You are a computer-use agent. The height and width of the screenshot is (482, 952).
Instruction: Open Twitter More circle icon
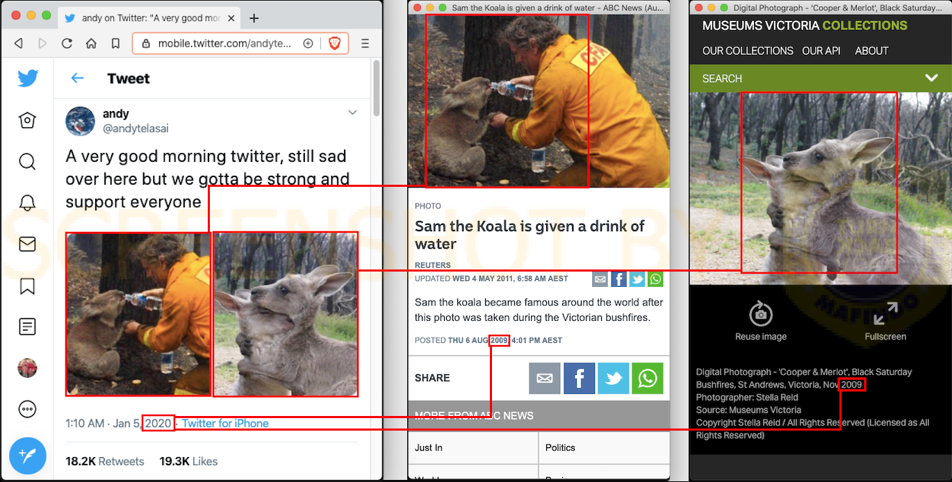27,409
